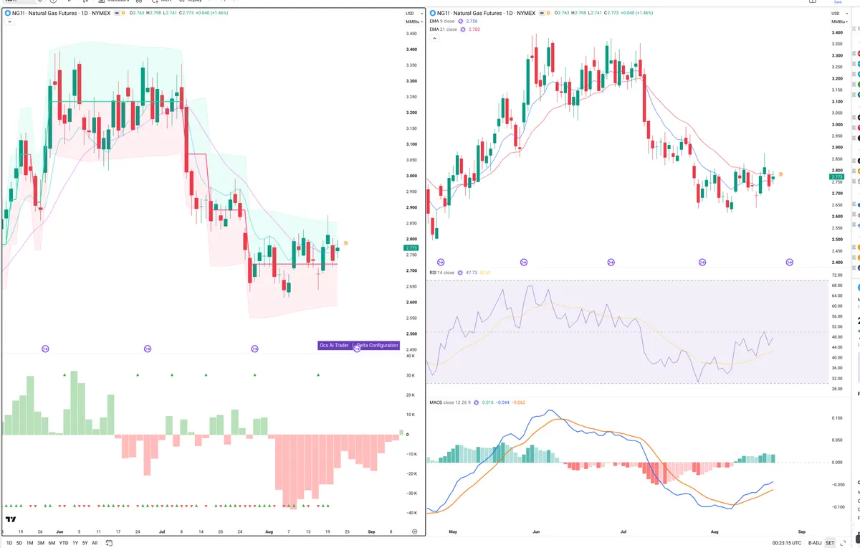
Task: Click the symbol logo on the left chart title
Action: click(9, 14)
